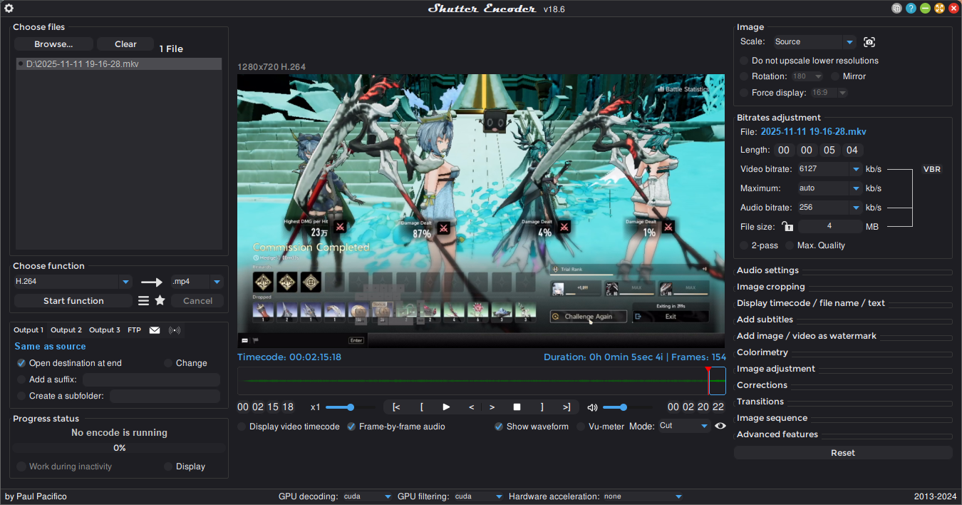962x505 pixels.
Task: Click the volume speaker icon
Action: coord(592,407)
